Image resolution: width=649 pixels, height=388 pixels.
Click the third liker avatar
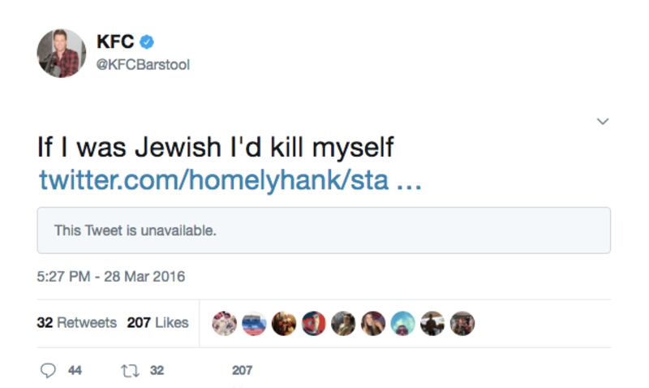(284, 324)
